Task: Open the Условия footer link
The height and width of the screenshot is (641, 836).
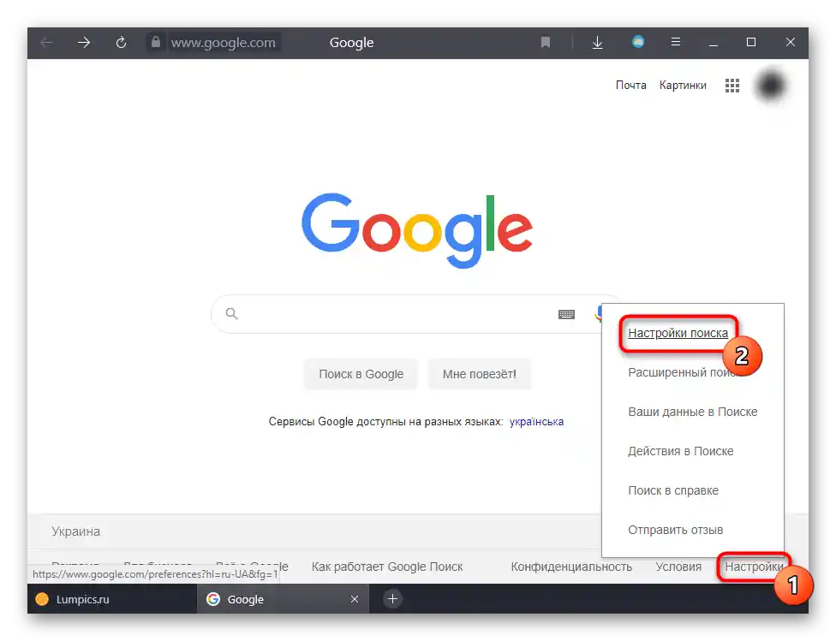Action: point(678,567)
